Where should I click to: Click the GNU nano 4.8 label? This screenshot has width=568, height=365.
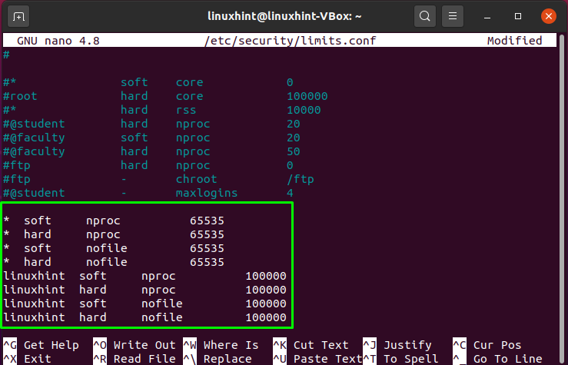[x=58, y=41]
